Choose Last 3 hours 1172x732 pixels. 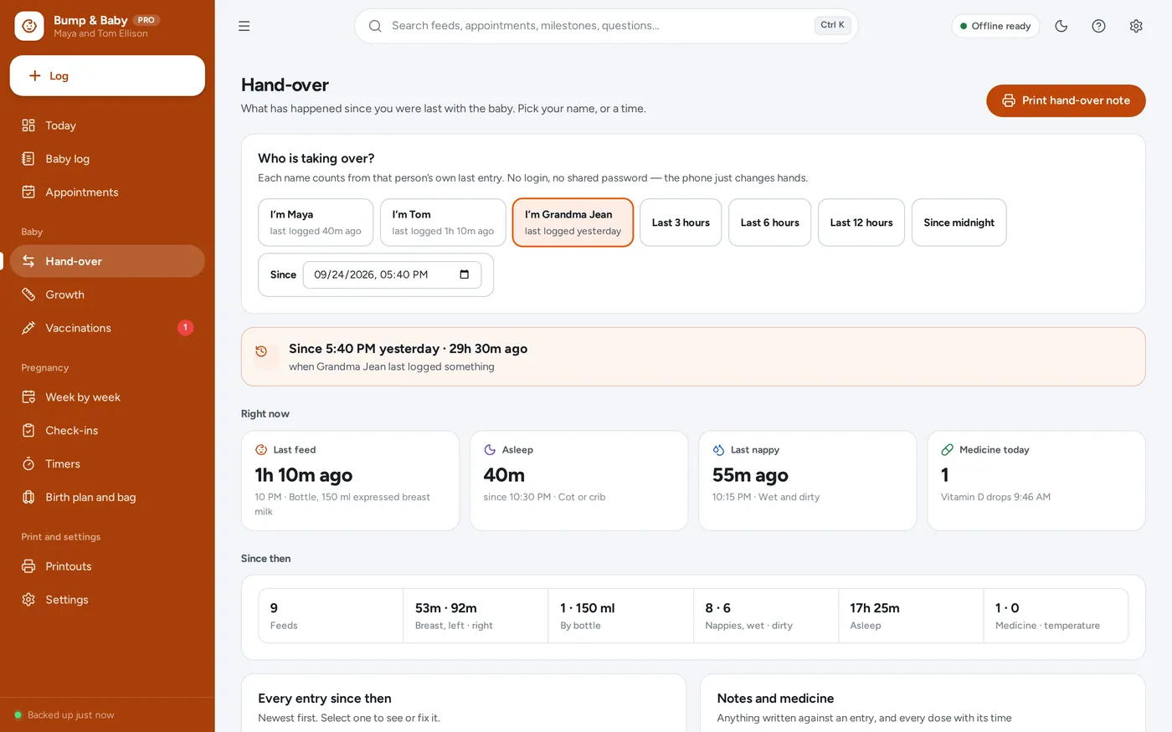[x=681, y=223]
